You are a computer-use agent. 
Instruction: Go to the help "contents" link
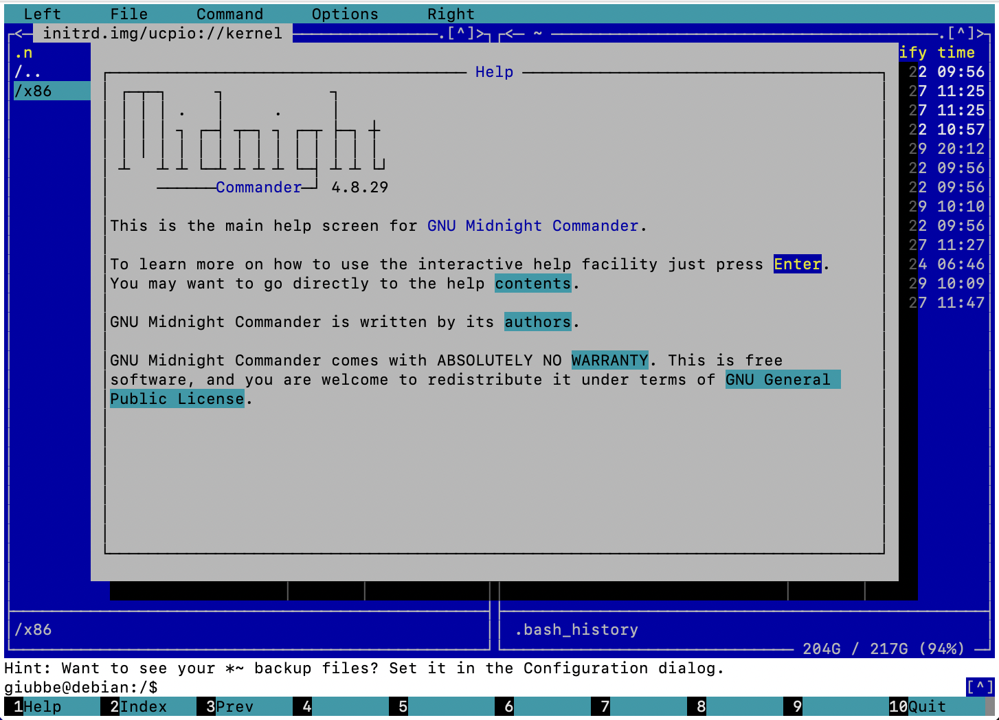(x=533, y=283)
